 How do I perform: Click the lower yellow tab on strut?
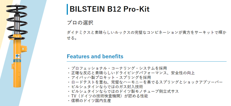12,66
